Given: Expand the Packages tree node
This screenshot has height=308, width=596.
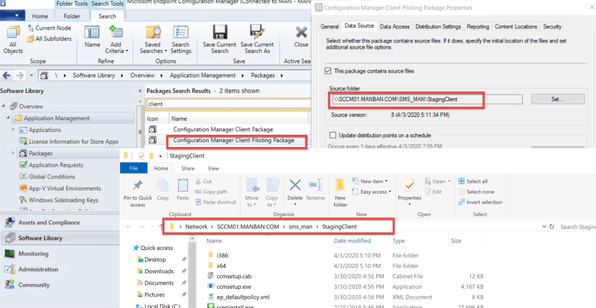Looking at the screenshot, I should [x=13, y=153].
